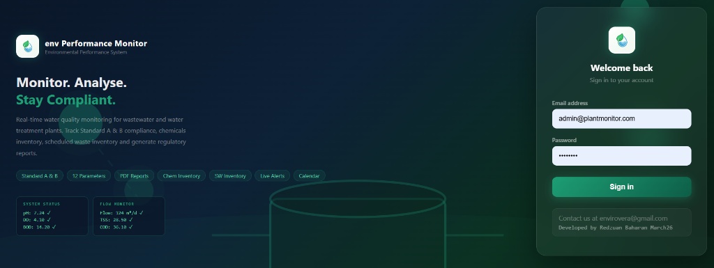The height and width of the screenshot is (268, 714).
Task: Click the 'Stay Compliant.' green headline
Action: coord(66,100)
